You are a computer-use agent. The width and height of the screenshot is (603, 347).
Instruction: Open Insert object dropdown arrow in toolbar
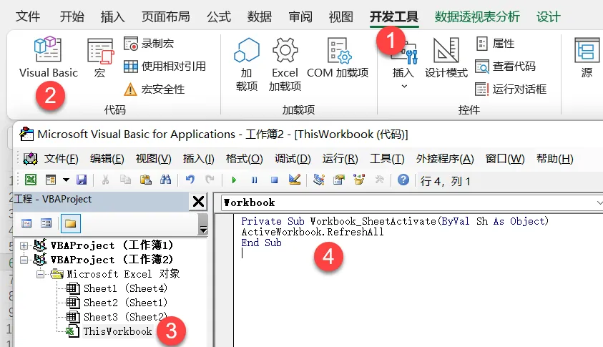pyautogui.click(x=66, y=180)
